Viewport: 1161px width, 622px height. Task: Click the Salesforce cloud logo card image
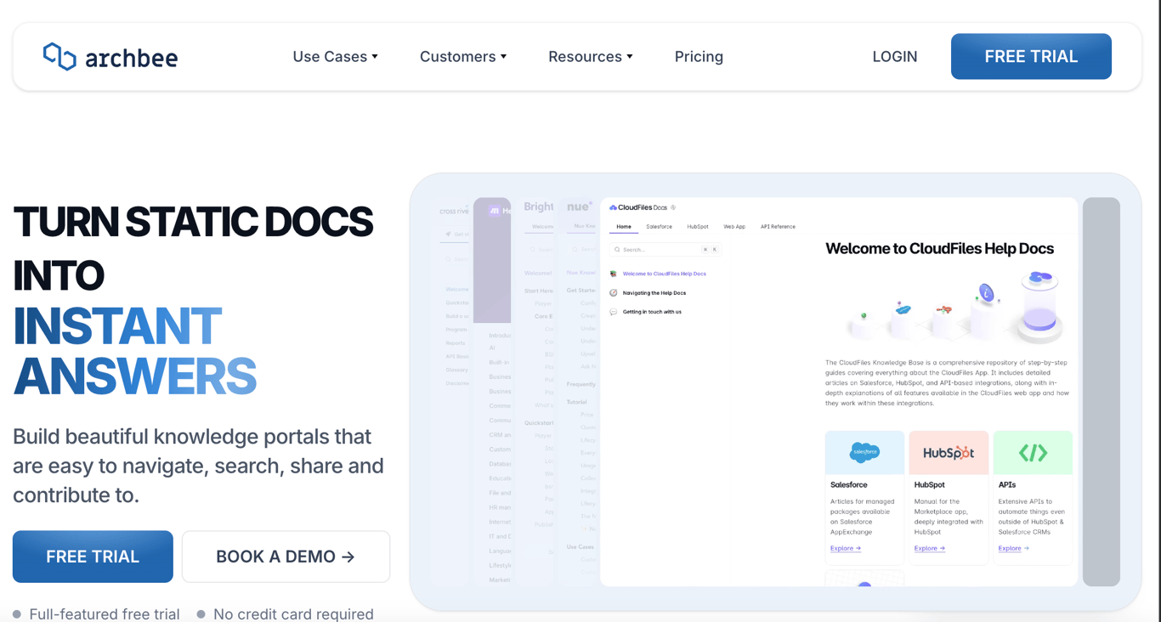click(864, 453)
